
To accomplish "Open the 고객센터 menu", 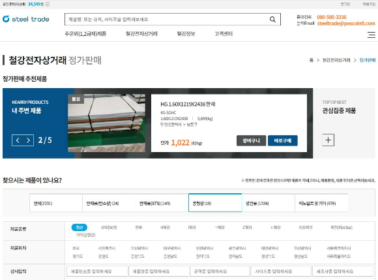I will [224, 34].
